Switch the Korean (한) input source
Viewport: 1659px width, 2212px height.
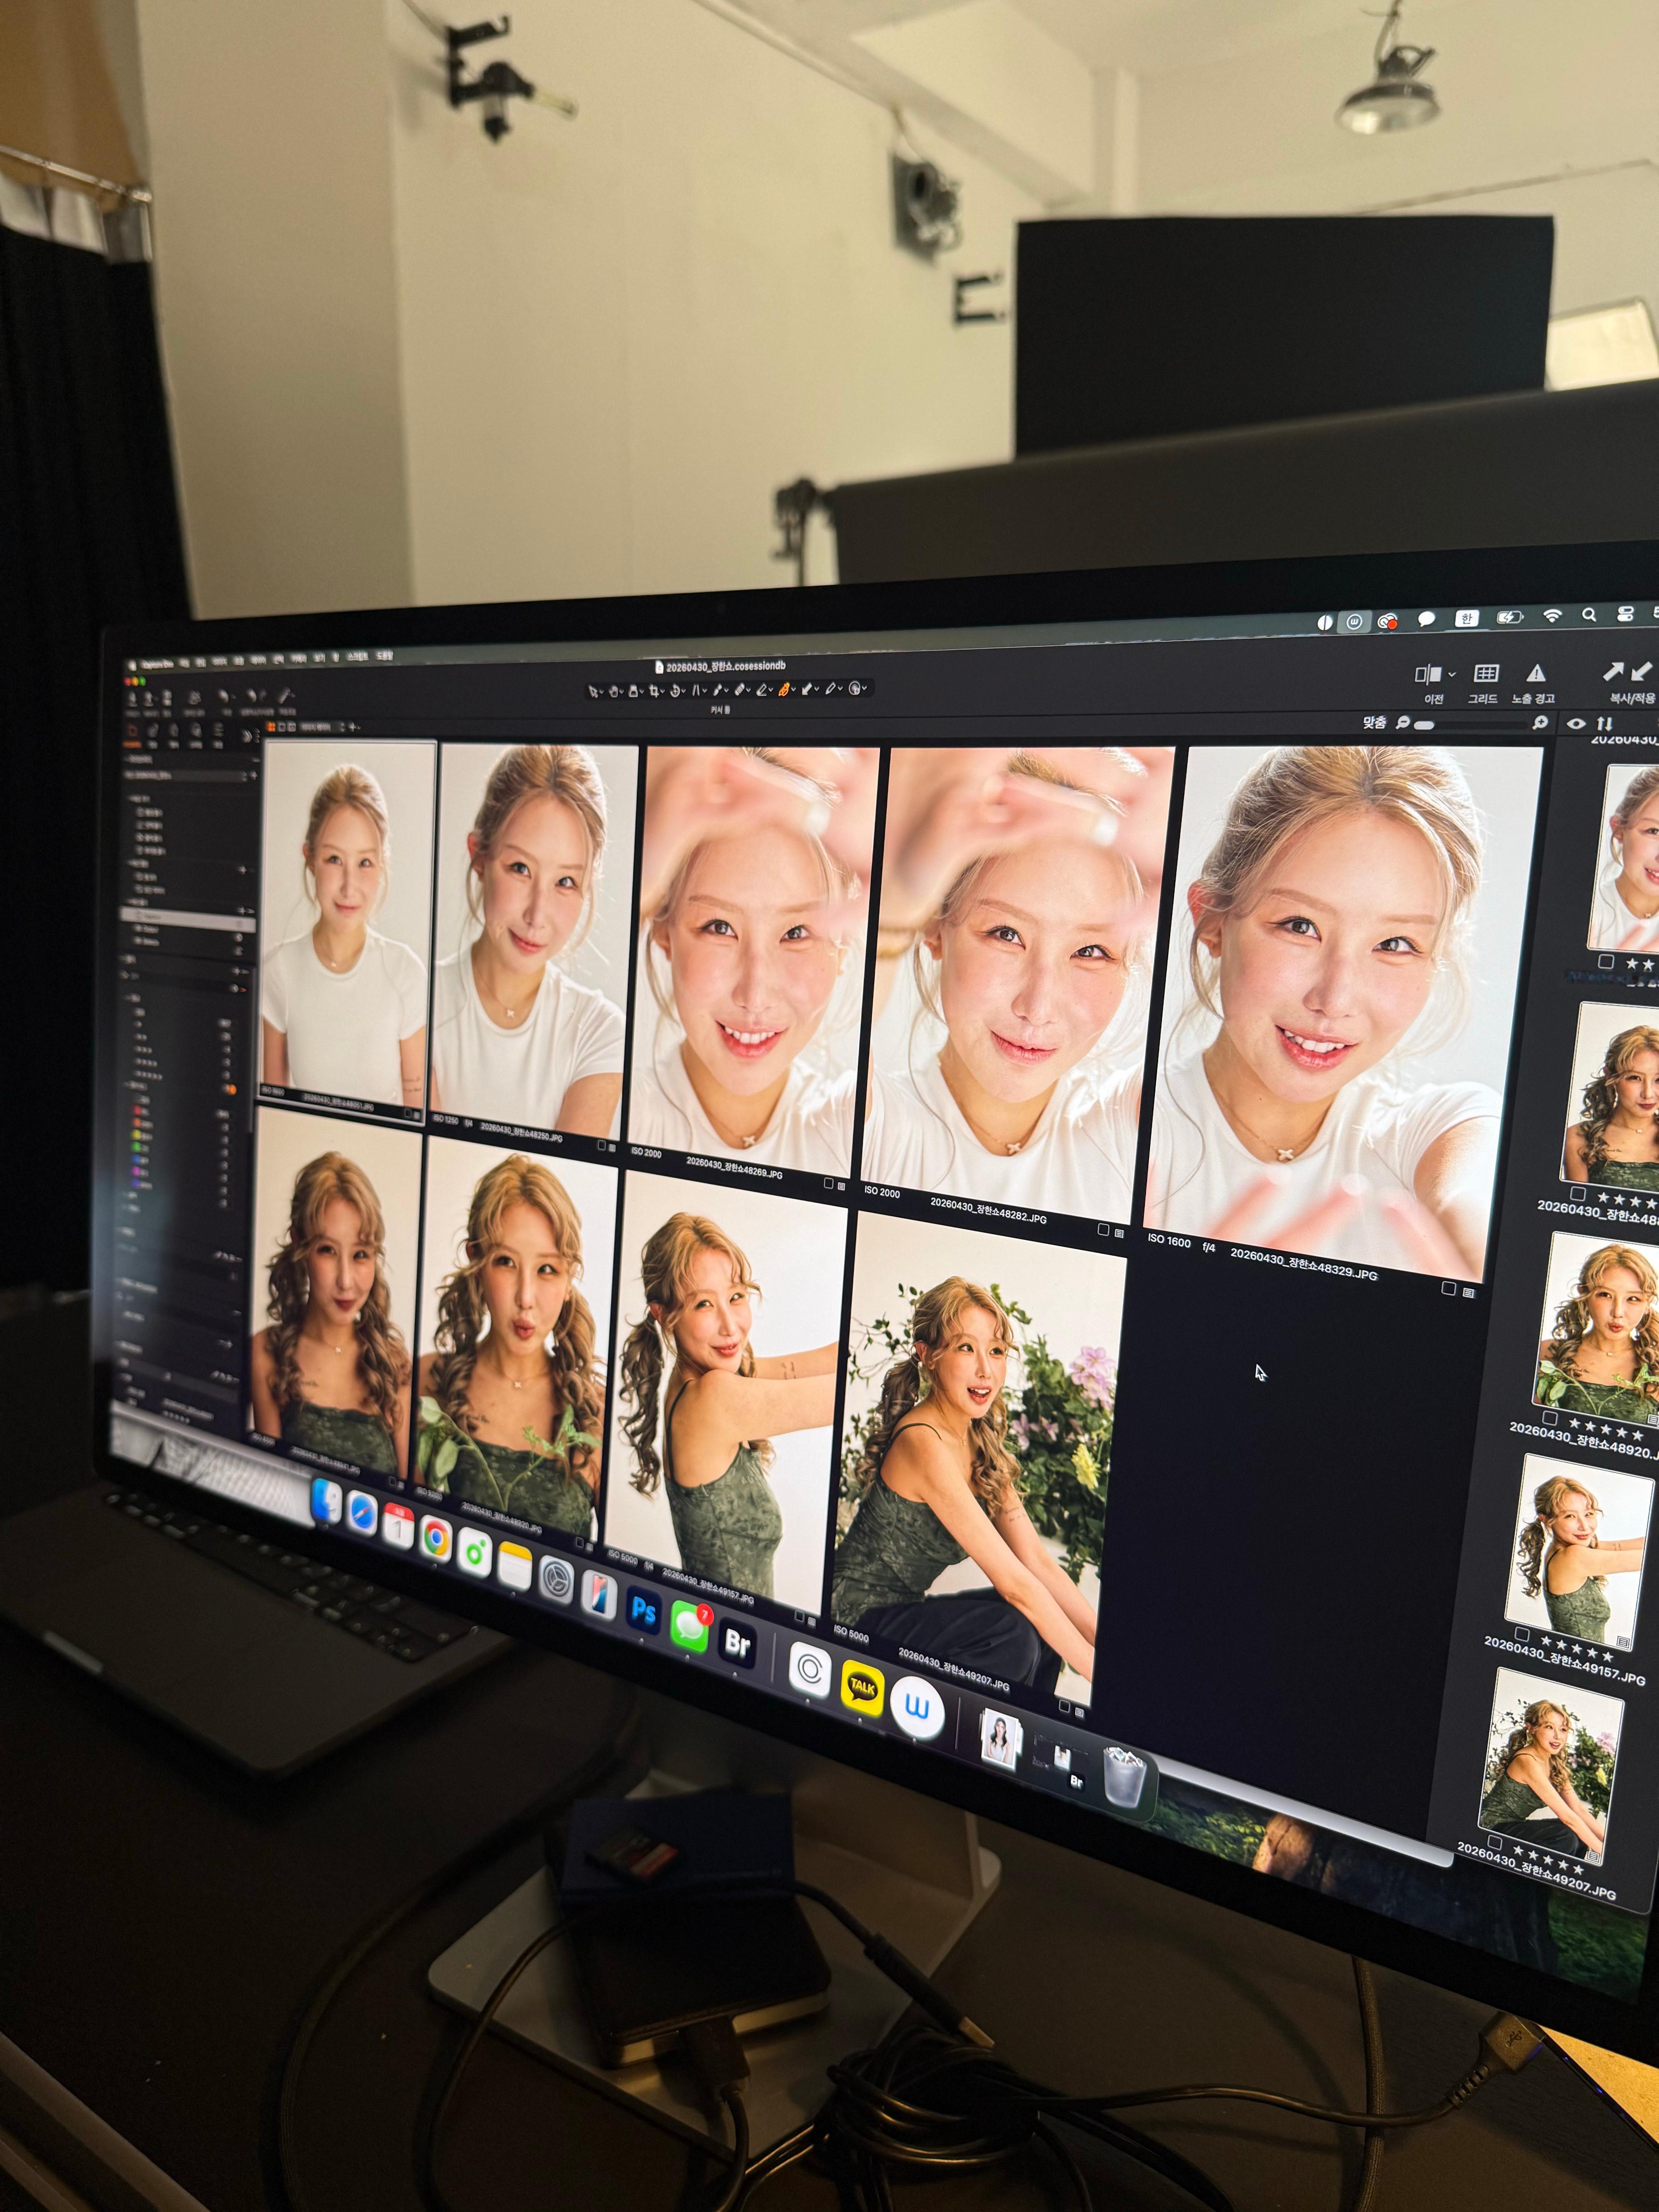1466,618
